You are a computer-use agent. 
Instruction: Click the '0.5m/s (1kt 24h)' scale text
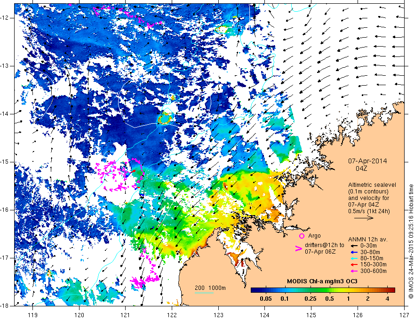pyautogui.click(x=369, y=211)
